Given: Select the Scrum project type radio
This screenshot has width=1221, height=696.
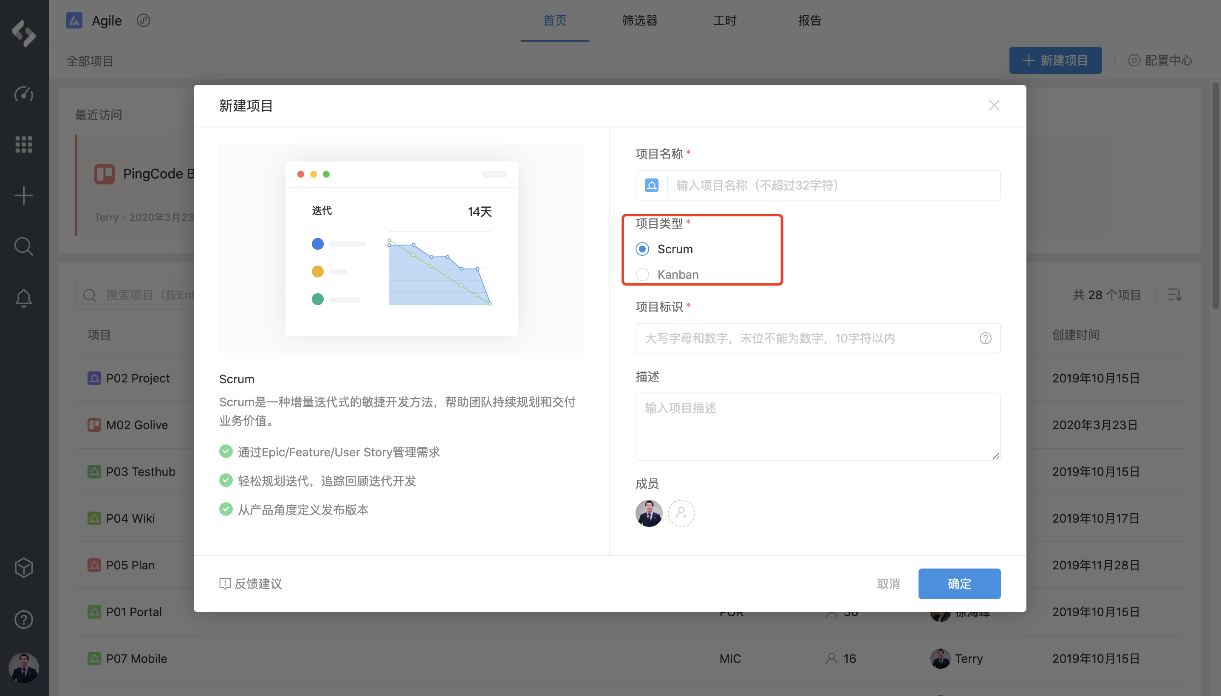Looking at the screenshot, I should (642, 249).
